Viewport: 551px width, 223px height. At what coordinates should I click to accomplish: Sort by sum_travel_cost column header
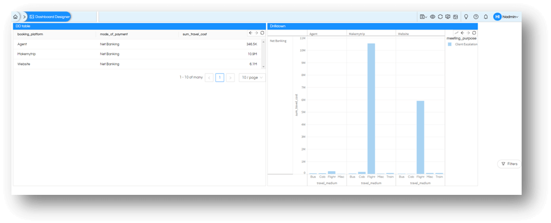[195, 34]
